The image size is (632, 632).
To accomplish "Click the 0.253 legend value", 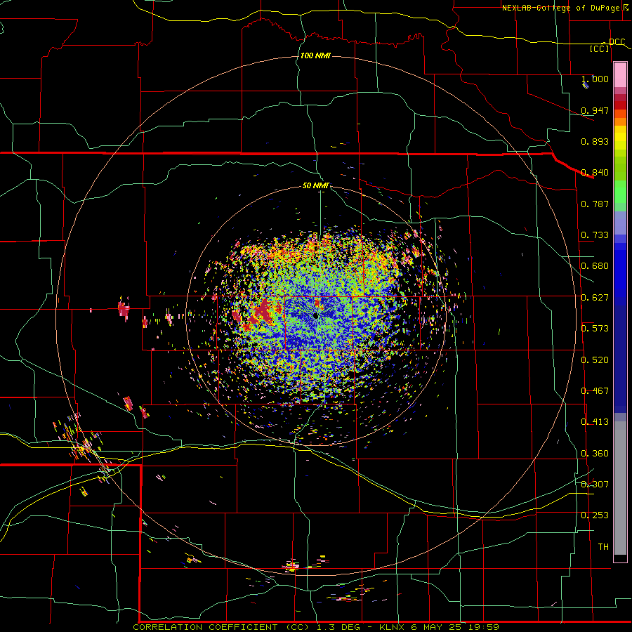I will pos(595,515).
